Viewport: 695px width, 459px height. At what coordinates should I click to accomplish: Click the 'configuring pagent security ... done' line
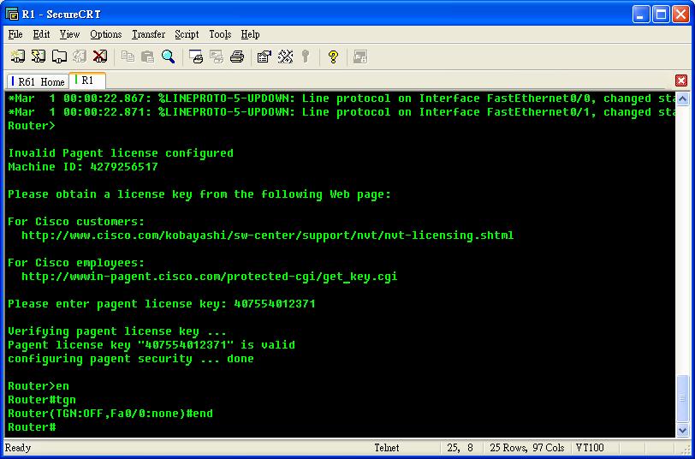[131, 358]
